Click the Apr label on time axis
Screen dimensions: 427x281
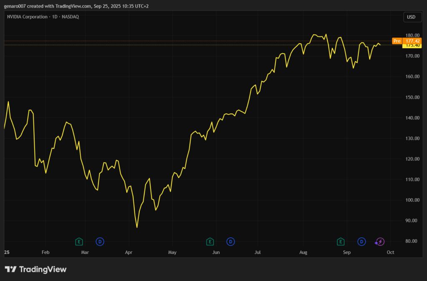point(128,252)
